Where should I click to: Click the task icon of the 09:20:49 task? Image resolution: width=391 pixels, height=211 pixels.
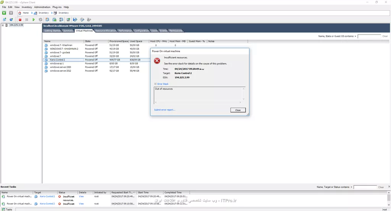[3, 197]
